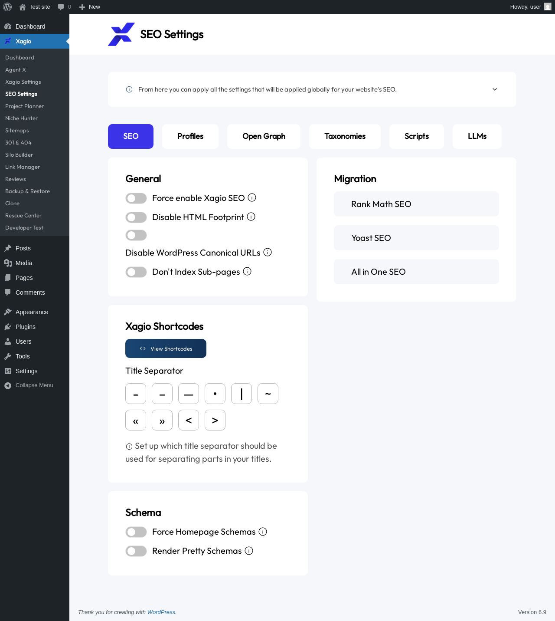Show info for Force enable Xagio SEO
The width and height of the screenshot is (555, 621).
[x=252, y=197]
